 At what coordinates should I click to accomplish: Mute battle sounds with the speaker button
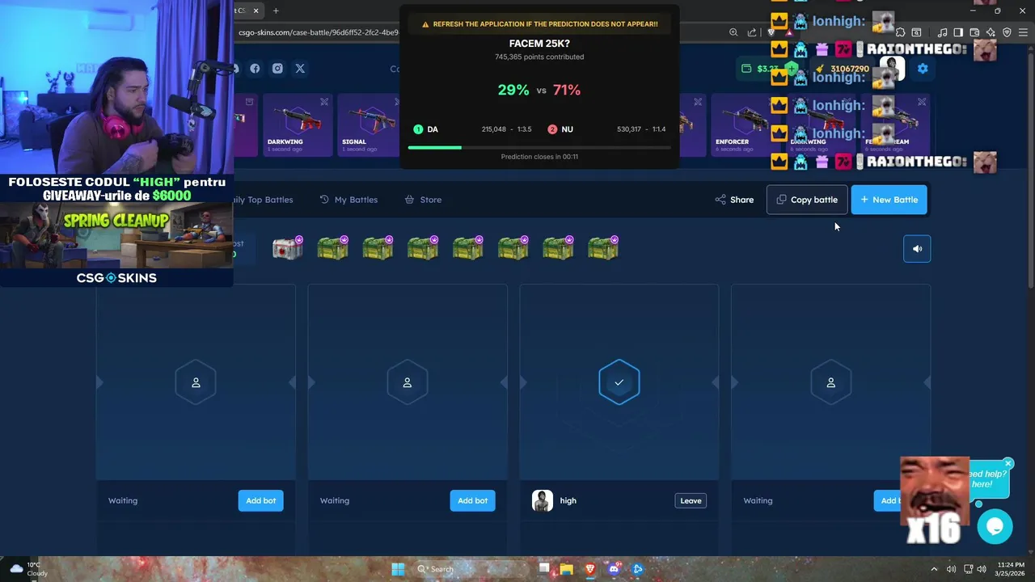pyautogui.click(x=917, y=249)
